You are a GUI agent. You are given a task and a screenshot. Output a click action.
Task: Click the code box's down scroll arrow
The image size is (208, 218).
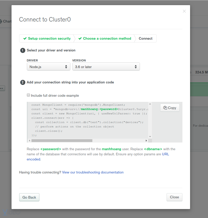(150, 137)
